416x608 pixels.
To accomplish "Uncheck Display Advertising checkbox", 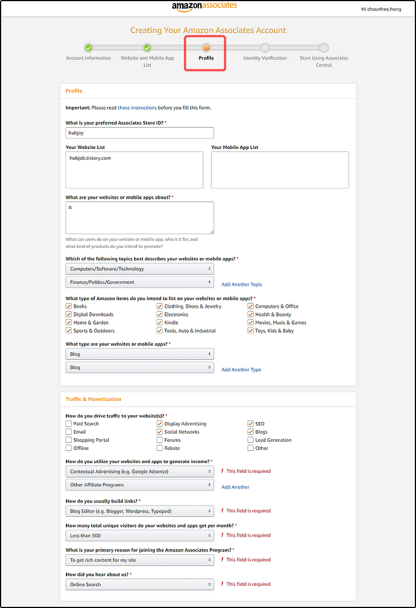I will tap(159, 423).
